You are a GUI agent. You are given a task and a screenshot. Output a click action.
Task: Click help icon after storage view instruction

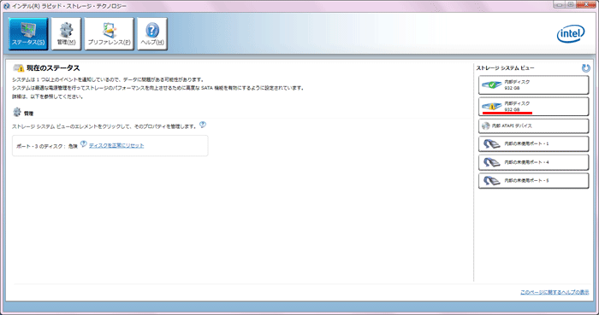203,125
